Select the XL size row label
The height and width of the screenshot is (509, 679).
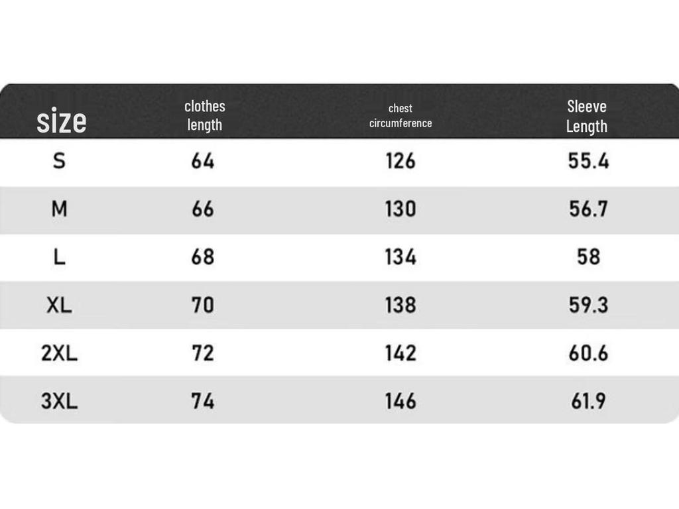pyautogui.click(x=59, y=305)
